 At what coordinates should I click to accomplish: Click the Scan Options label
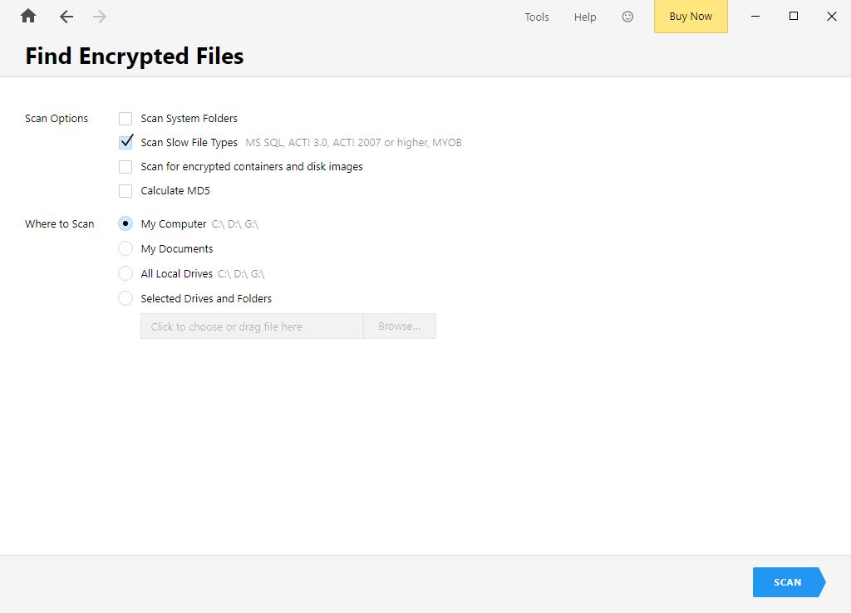coord(57,118)
